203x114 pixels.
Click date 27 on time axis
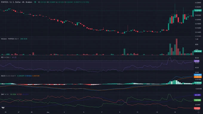pyautogui.click(x=19, y=112)
